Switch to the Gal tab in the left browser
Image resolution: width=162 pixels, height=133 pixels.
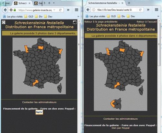click(38, 3)
